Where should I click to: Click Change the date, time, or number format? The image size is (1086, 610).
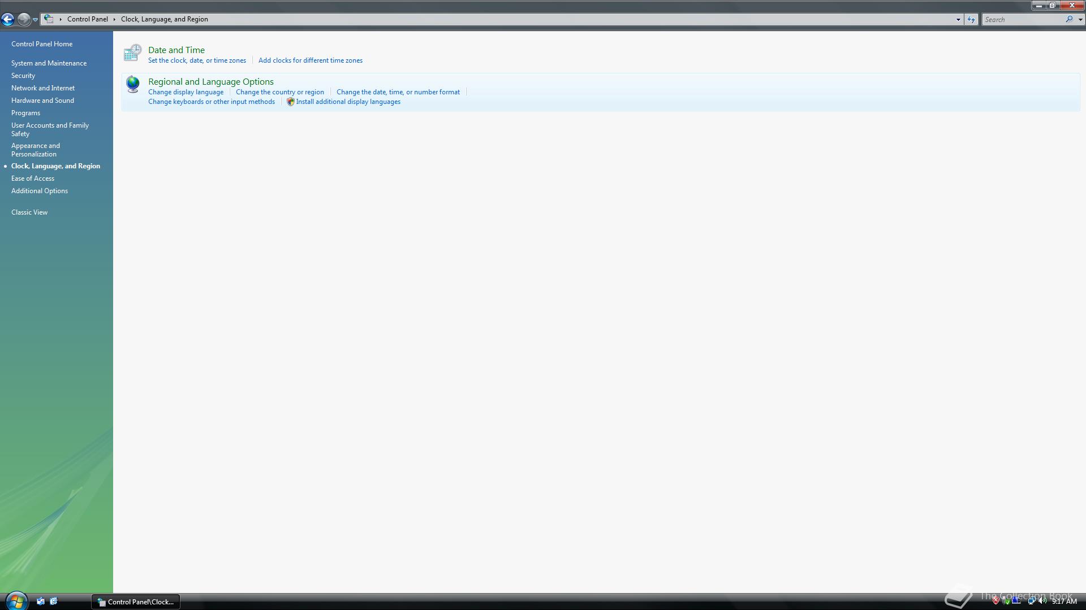(x=398, y=92)
